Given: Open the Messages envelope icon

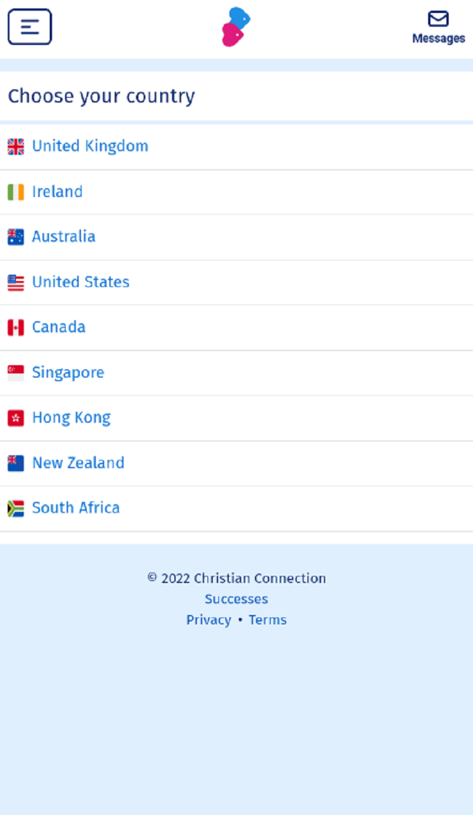Looking at the screenshot, I should point(438,20).
